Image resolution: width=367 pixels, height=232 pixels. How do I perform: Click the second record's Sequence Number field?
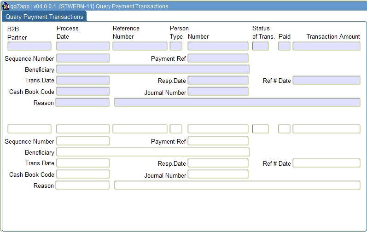click(83, 141)
